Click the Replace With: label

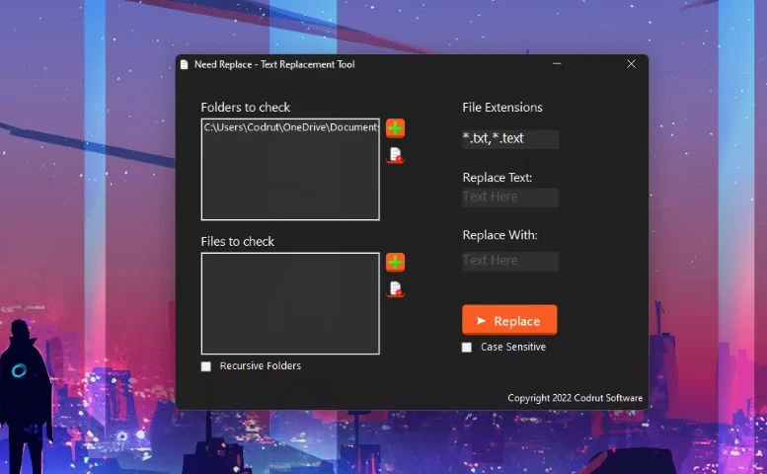tap(499, 235)
